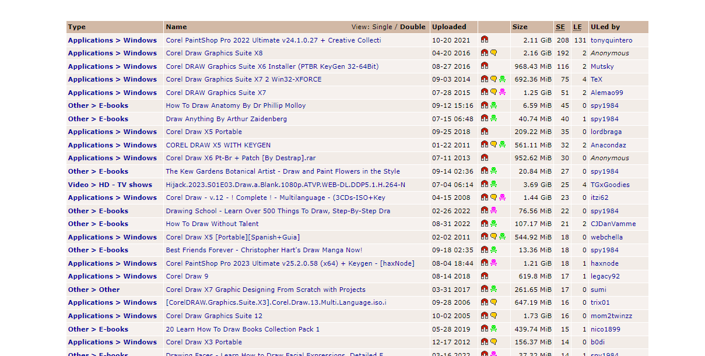Sort by SE seeders column header
The height and width of the screenshot is (356, 705).
pyautogui.click(x=560, y=27)
